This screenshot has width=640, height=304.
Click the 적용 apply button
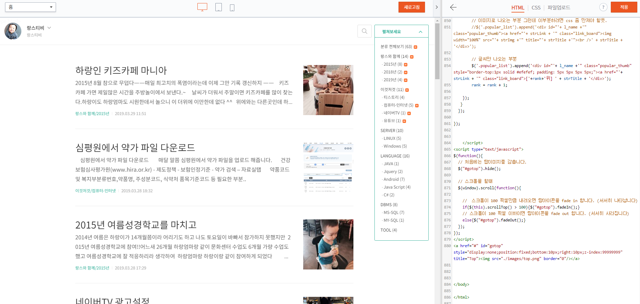coord(624,7)
